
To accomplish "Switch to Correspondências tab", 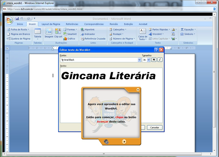I will tap(94, 24).
